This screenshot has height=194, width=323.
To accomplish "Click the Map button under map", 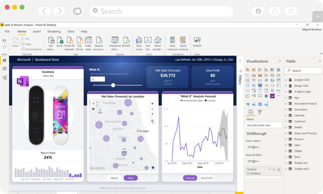I will (x=130, y=178).
